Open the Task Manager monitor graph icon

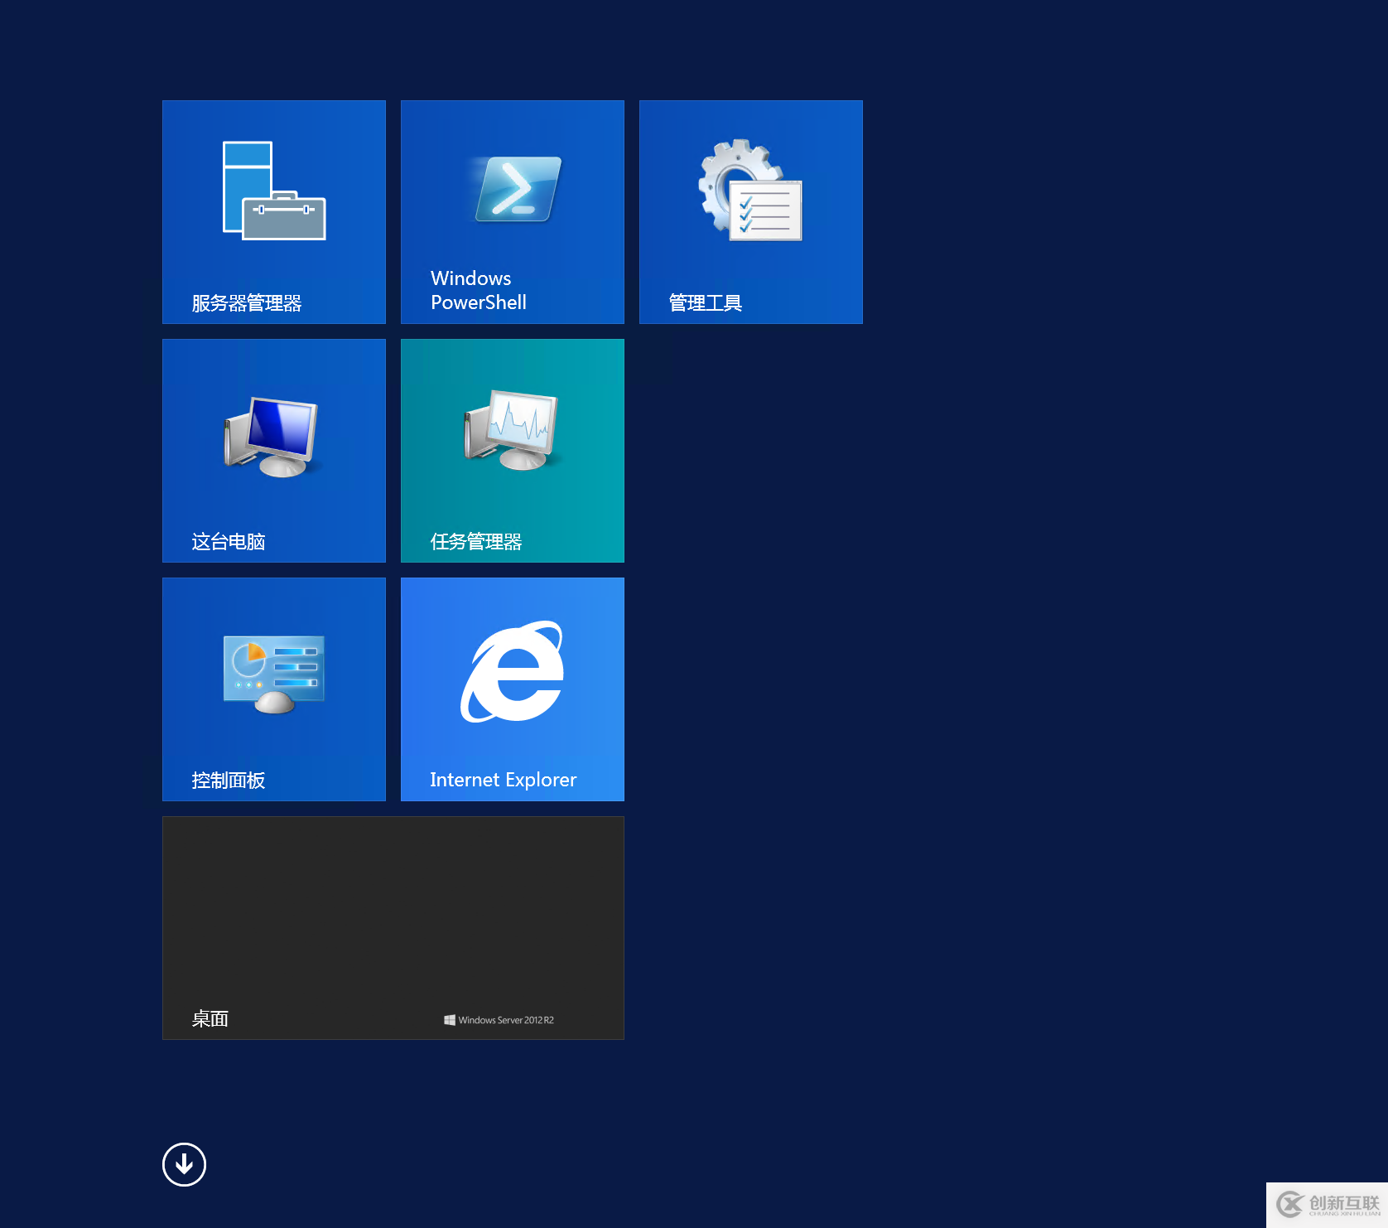(x=512, y=429)
